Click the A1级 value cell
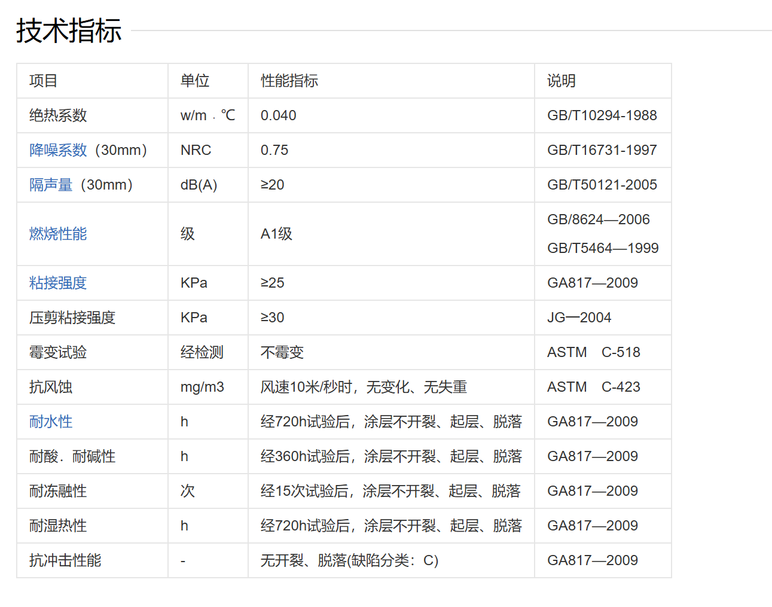Viewport: 772px width, 607px height. [276, 234]
